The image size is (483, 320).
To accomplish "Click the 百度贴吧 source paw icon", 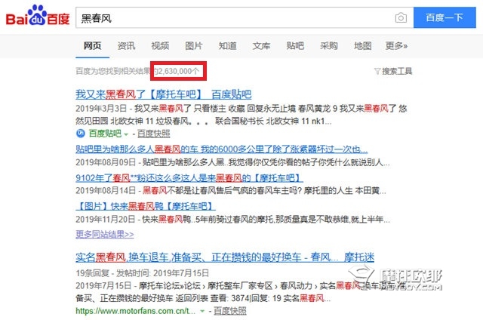I will point(80,134).
